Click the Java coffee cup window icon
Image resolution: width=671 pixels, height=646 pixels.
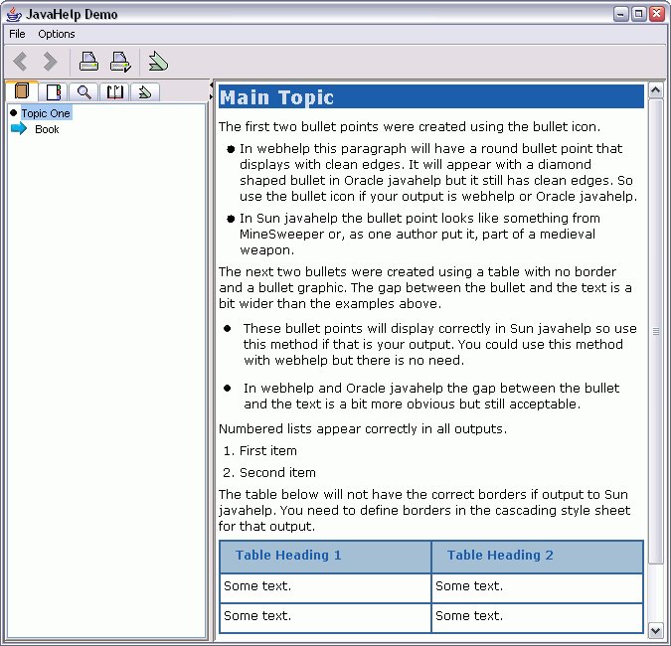point(14,14)
